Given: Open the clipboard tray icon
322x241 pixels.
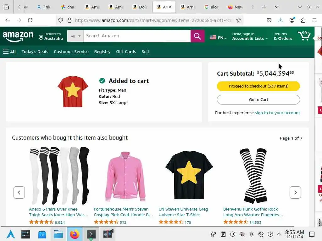Looking at the screenshot, I should point(223,234).
